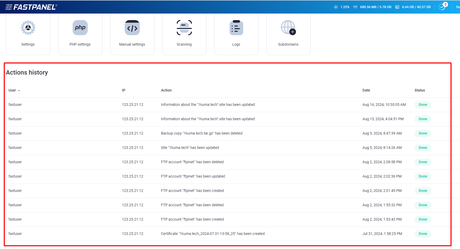Click Done badge on certificate creation row
The width and height of the screenshot is (460, 249).
click(x=423, y=234)
